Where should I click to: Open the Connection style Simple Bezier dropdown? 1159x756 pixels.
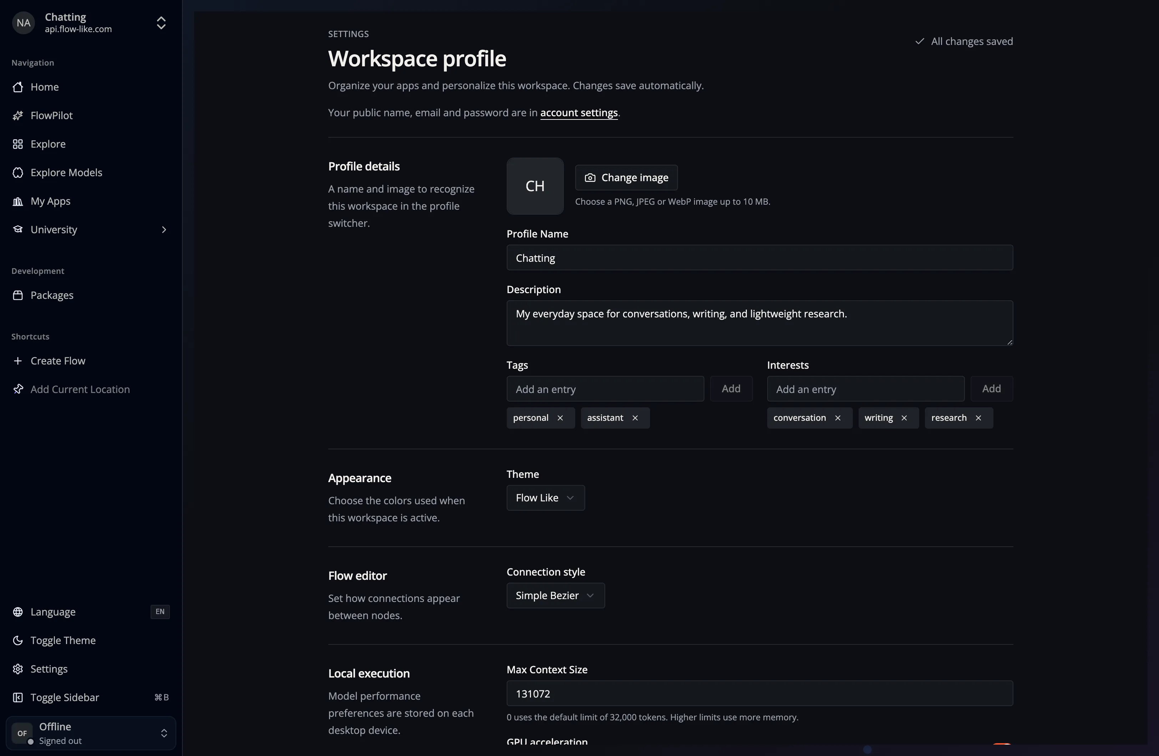click(556, 596)
